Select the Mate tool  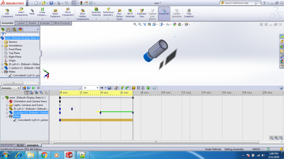coord(32,12)
